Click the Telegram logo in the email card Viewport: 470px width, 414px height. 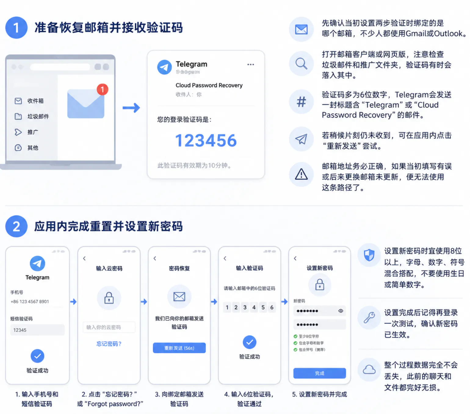click(x=164, y=67)
